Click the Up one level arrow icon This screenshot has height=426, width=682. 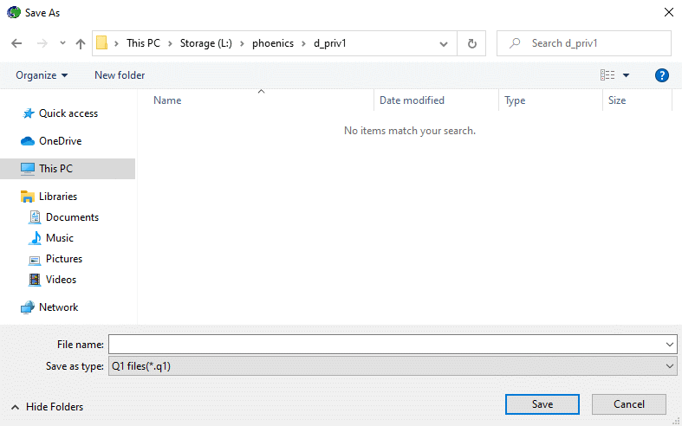[81, 43]
